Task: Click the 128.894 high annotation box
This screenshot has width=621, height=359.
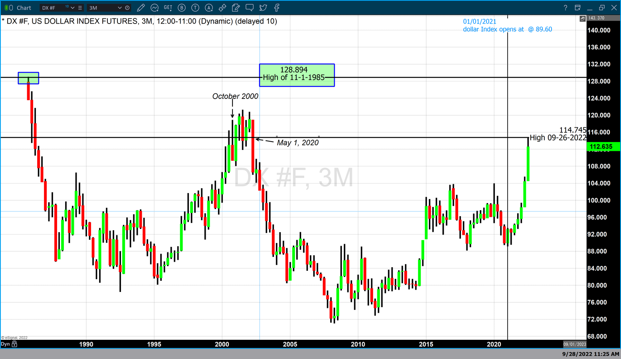Action: pos(297,75)
